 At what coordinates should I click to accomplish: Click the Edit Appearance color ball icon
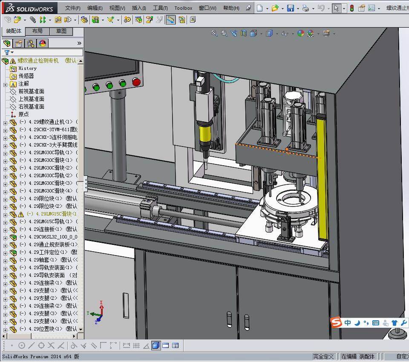coord(301,33)
